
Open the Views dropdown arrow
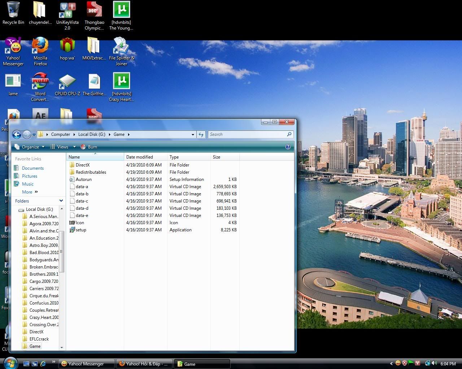[x=74, y=147]
